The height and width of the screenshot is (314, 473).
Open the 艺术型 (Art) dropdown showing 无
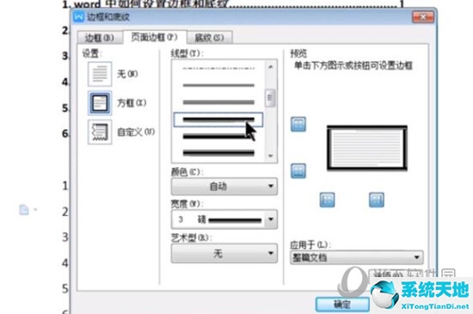tap(224, 254)
